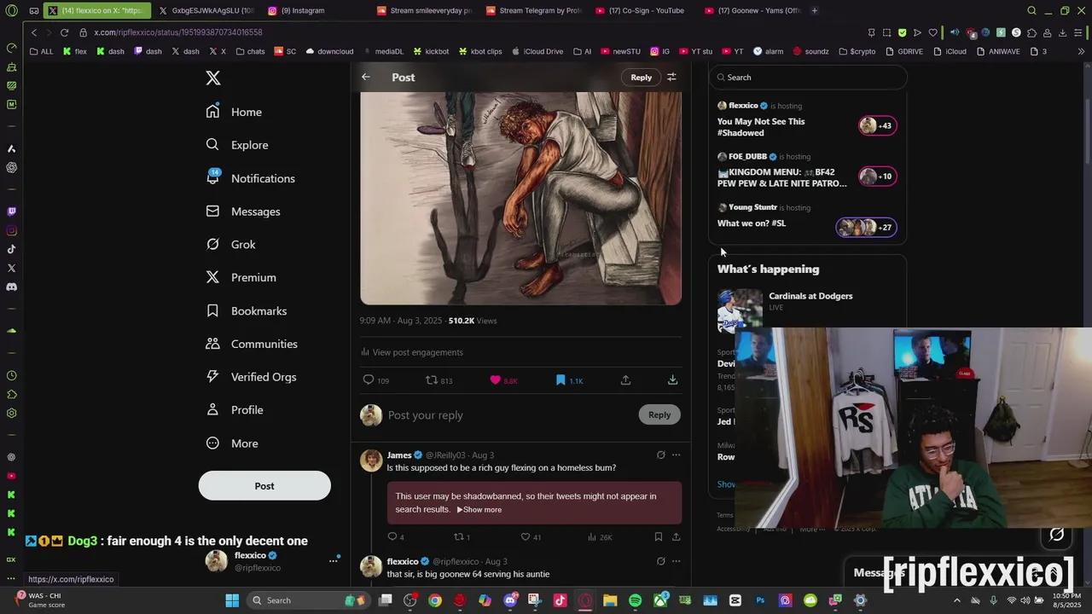Open Spotify from the taskbar
This screenshot has height=614, width=1092.
click(635, 600)
